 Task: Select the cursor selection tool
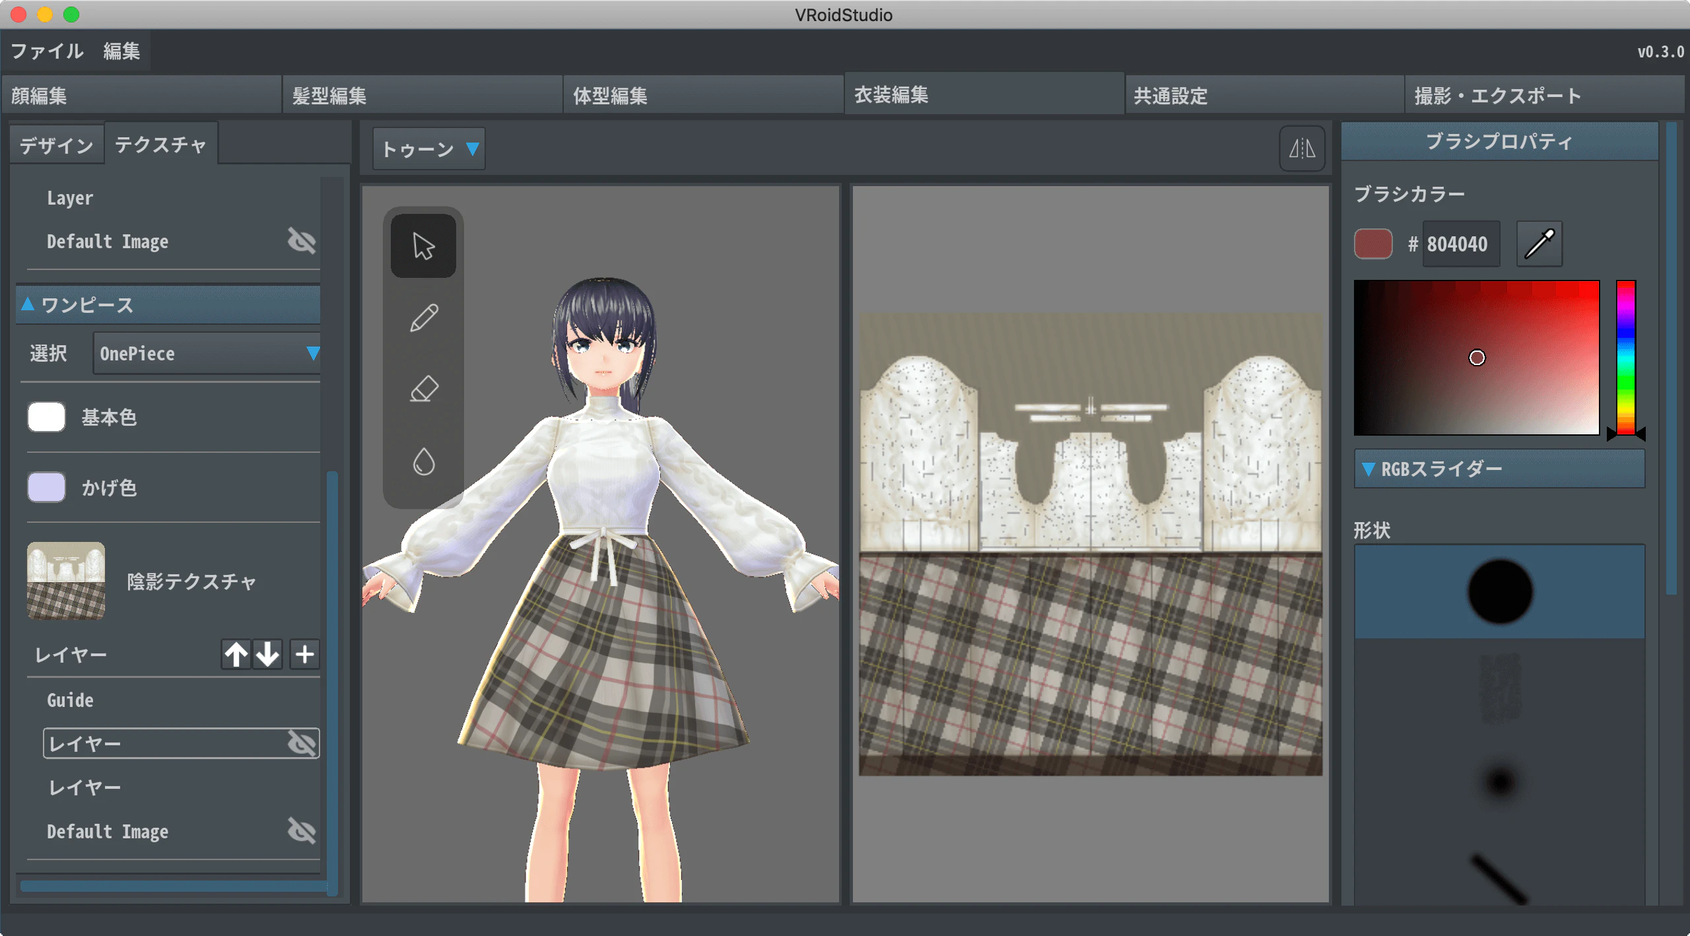tap(423, 246)
